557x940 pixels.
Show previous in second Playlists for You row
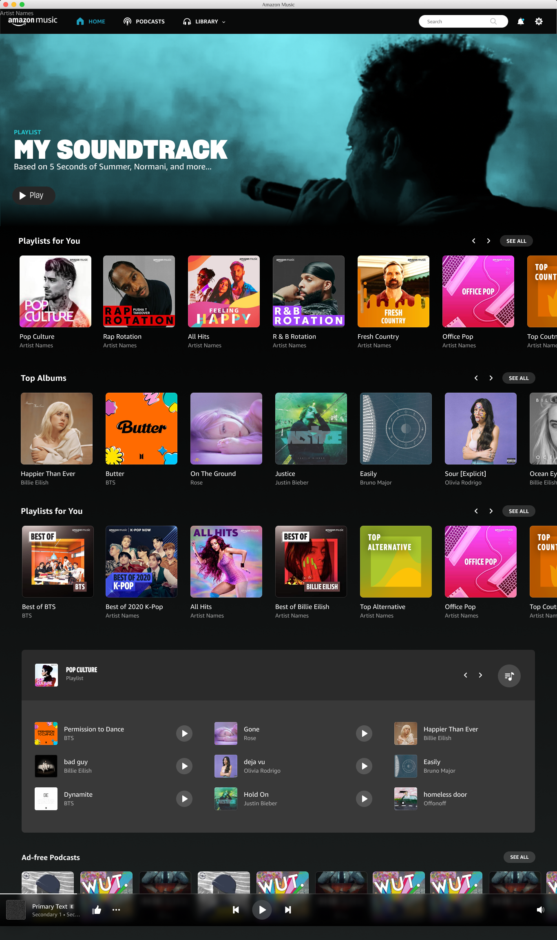[476, 511]
